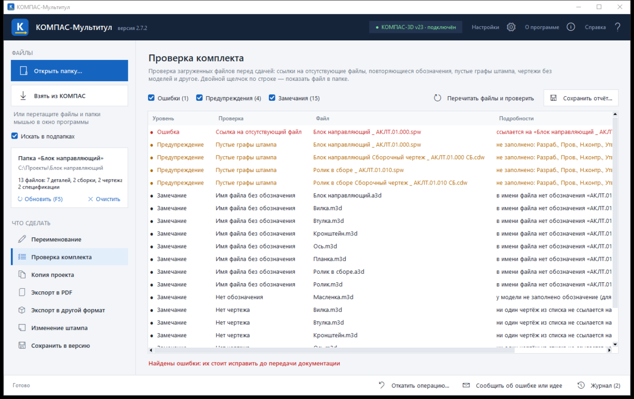This screenshot has width=634, height=399.
Task: Select the Ошибка row for missing file link
Action: pyautogui.click(x=380, y=132)
